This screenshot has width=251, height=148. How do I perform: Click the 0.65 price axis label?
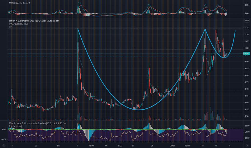246,96
